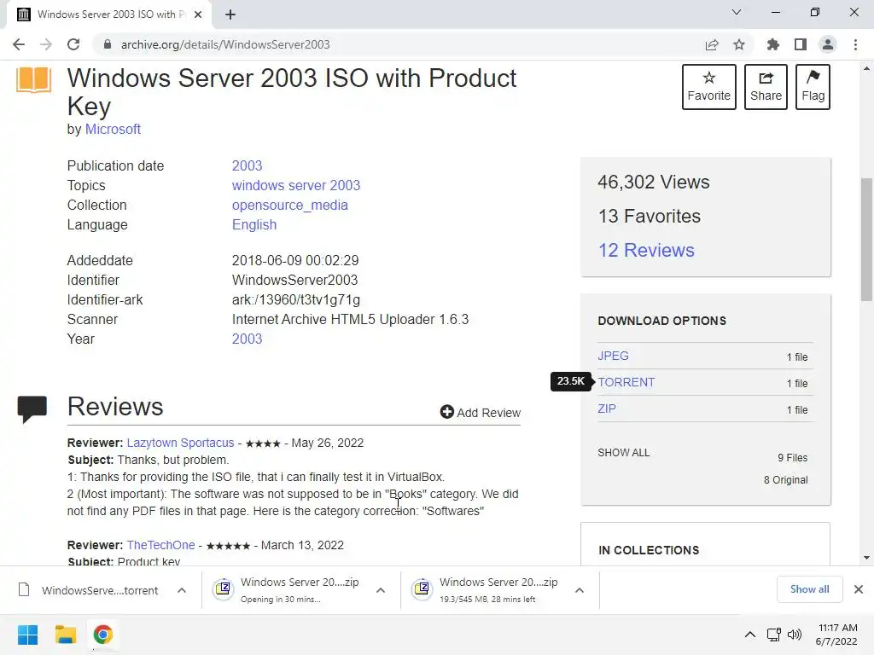Viewport: 874px width, 655px height.
Task: Open the windows server 2003 topic link
Action: point(296,185)
